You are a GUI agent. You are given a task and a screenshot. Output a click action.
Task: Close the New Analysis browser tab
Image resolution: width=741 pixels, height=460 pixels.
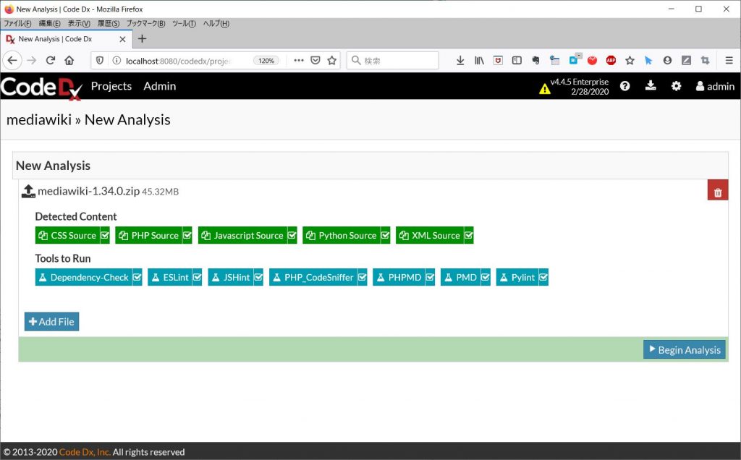(122, 39)
